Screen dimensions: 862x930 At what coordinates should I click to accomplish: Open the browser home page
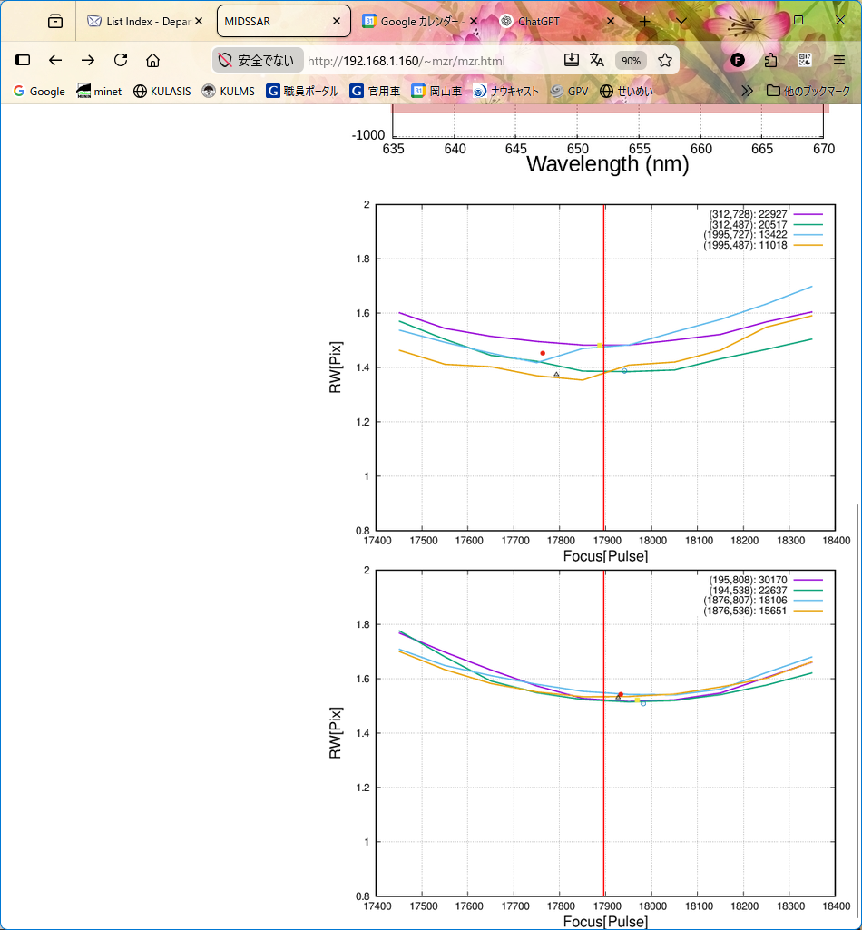[152, 60]
